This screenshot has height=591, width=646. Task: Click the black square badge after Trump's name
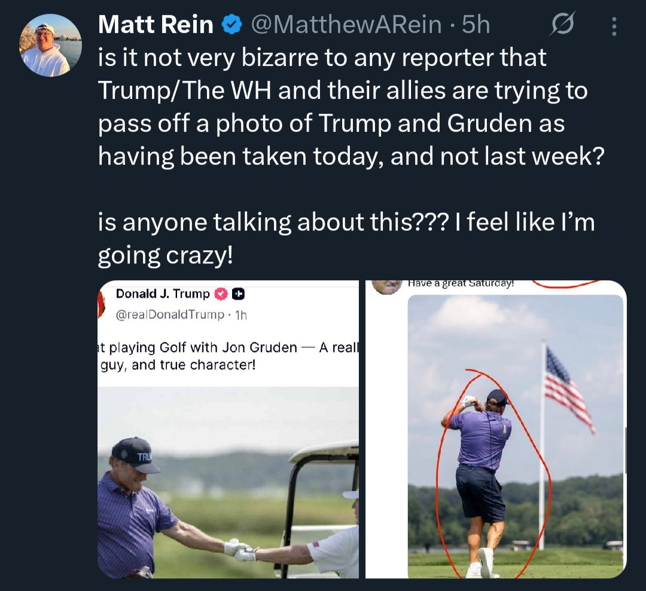239,293
